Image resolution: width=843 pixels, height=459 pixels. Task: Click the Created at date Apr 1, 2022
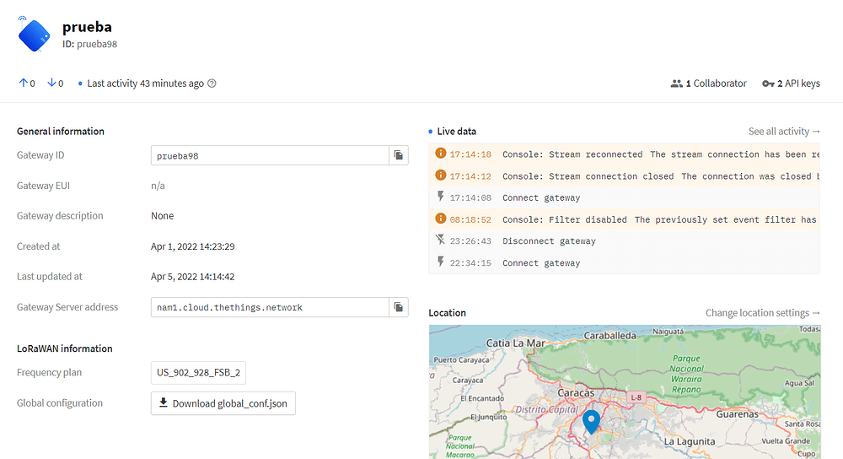coord(192,246)
